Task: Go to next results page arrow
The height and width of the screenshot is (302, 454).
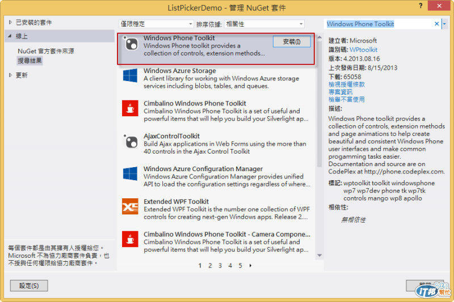Action: click(x=250, y=266)
